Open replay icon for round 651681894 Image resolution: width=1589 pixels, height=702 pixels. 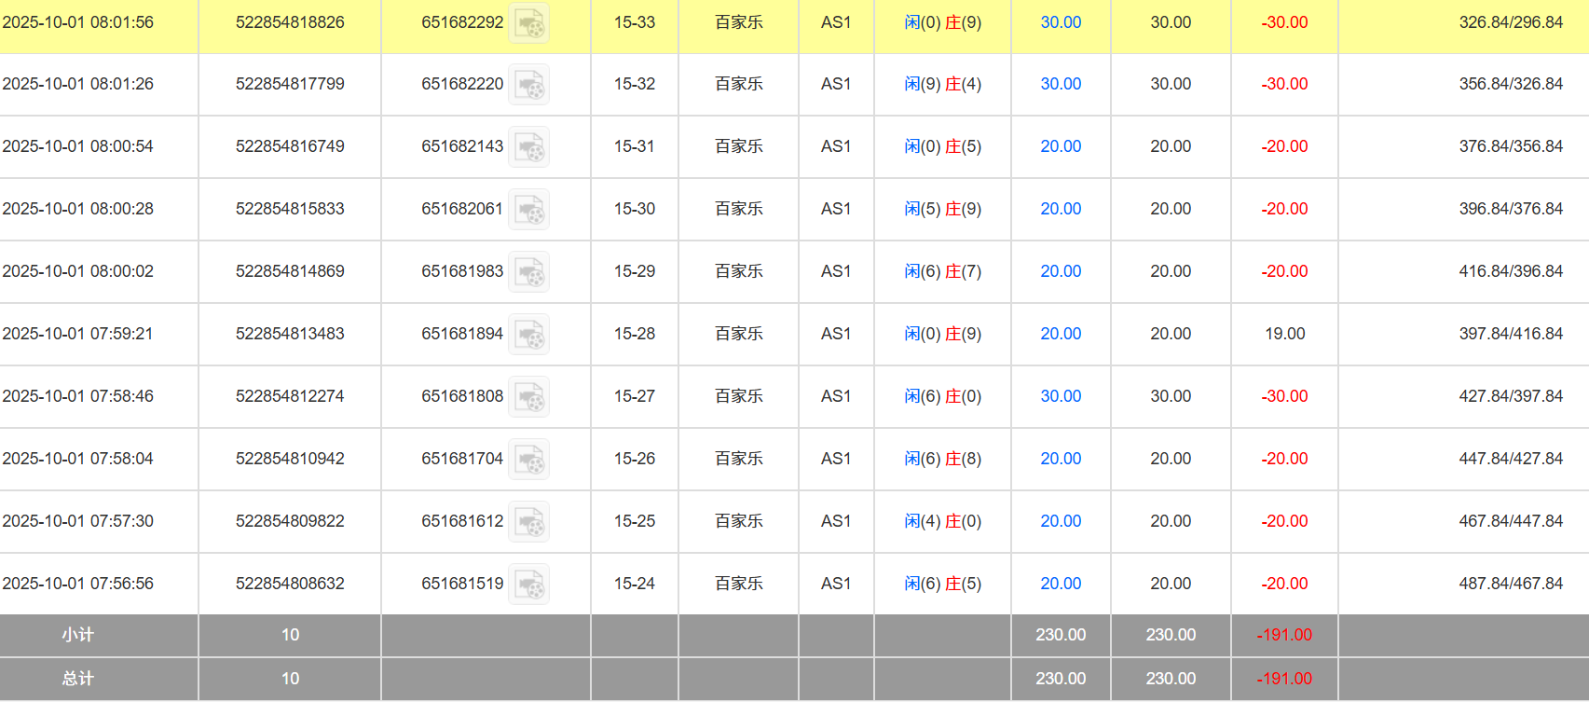tap(528, 335)
